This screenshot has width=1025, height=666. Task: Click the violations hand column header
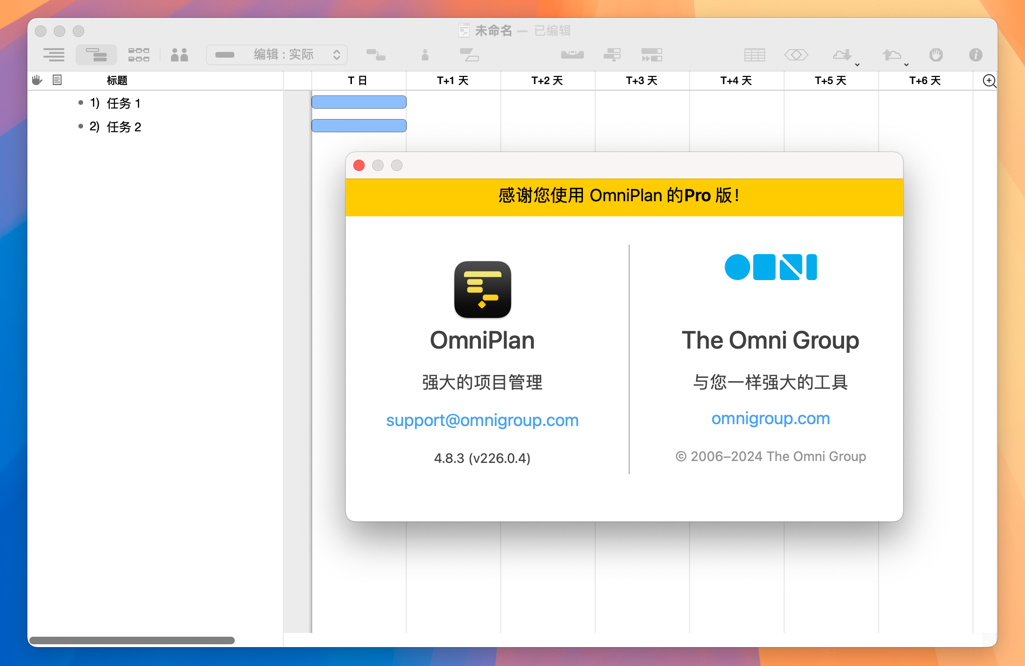[37, 80]
